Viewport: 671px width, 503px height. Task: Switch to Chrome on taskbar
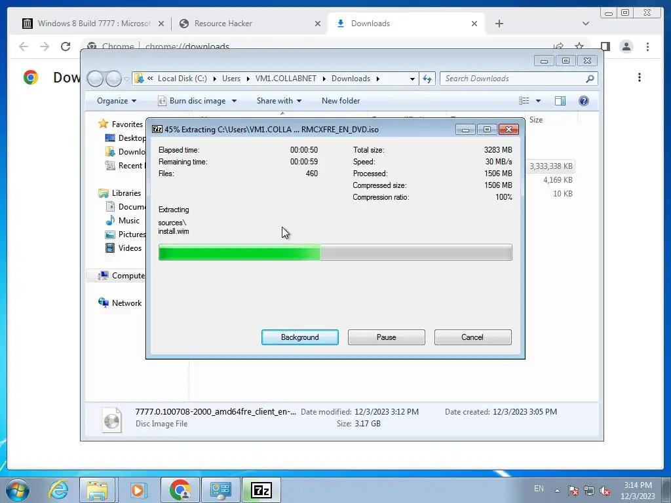pos(180,490)
